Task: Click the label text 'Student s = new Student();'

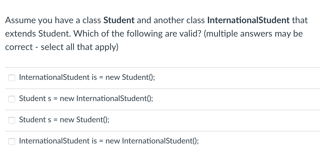Action: point(64,120)
